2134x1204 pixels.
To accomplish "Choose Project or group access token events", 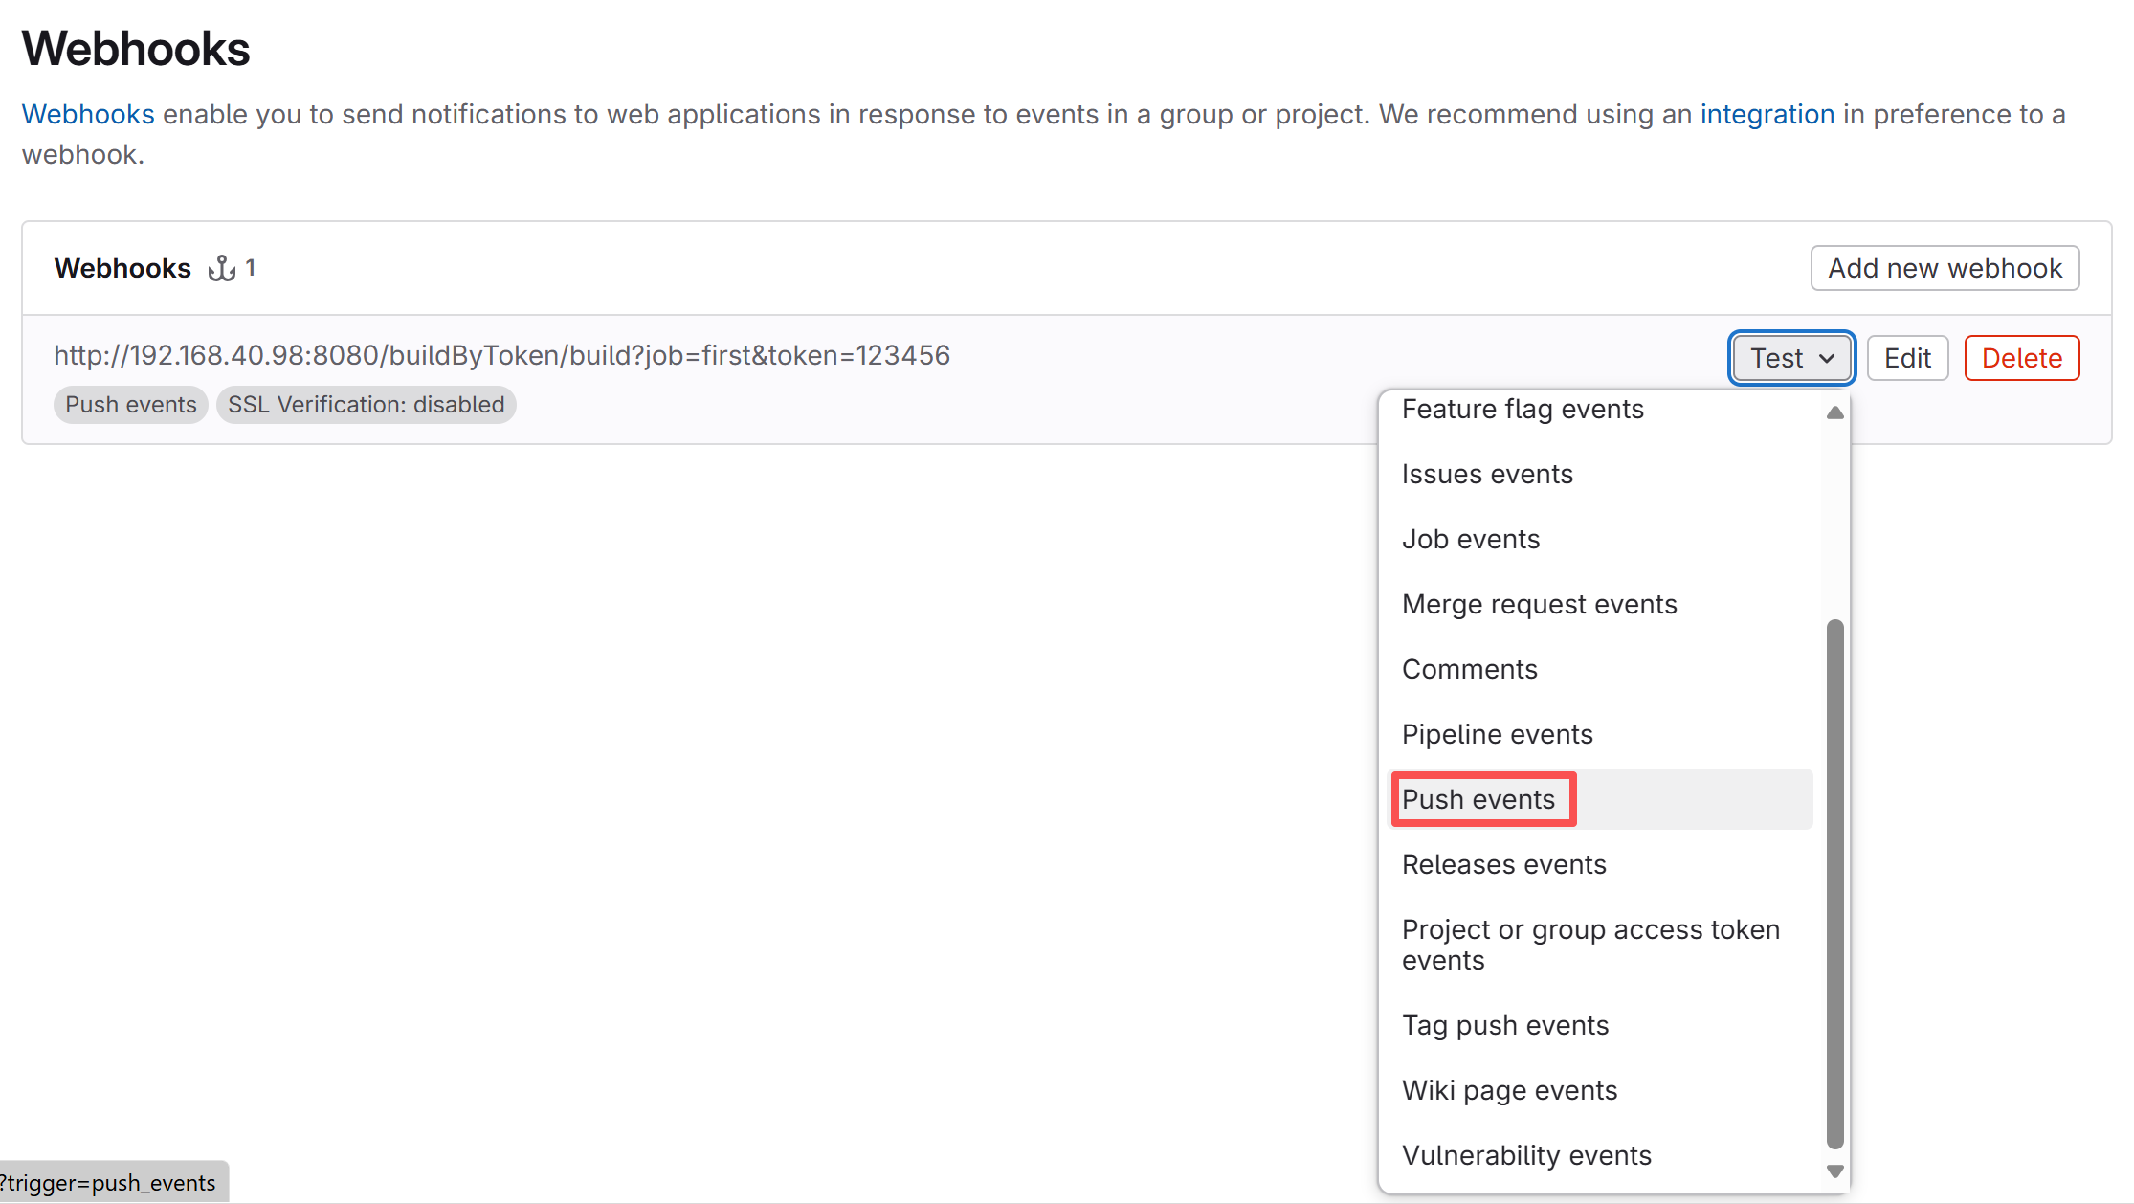I will (1589, 945).
